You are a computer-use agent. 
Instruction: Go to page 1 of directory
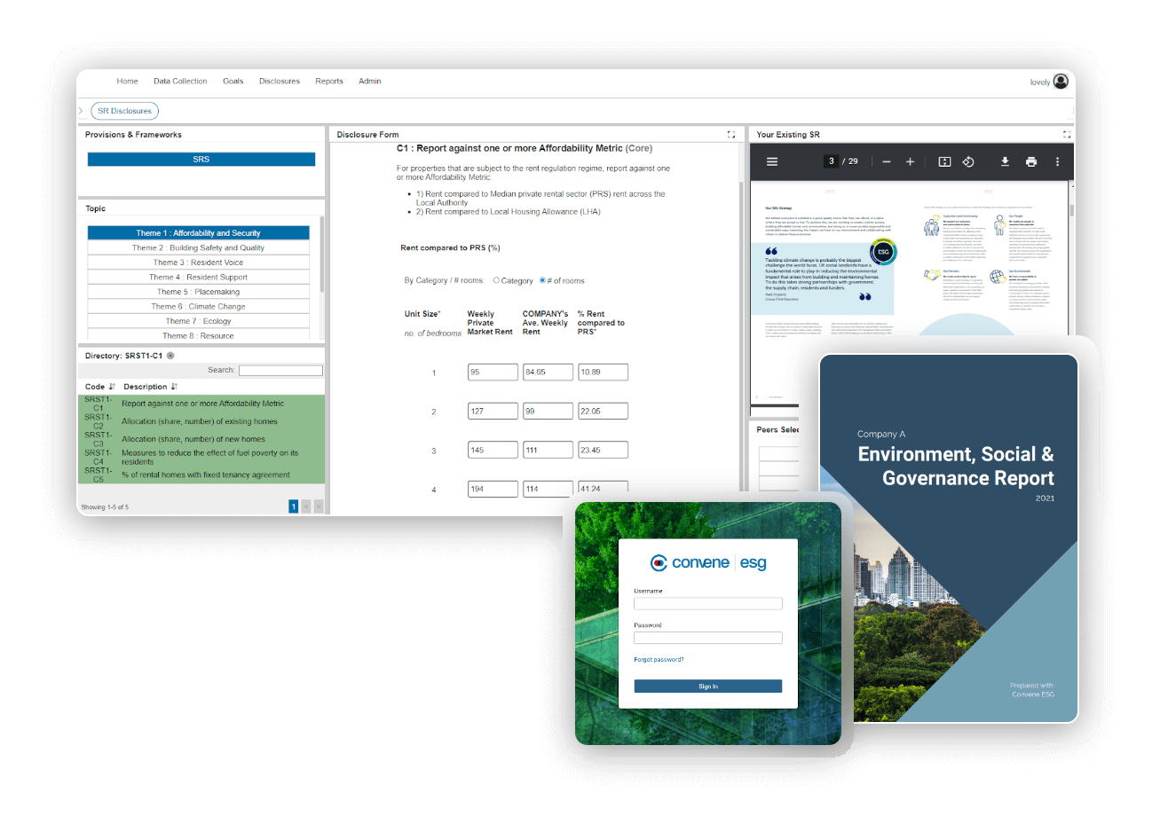click(293, 506)
